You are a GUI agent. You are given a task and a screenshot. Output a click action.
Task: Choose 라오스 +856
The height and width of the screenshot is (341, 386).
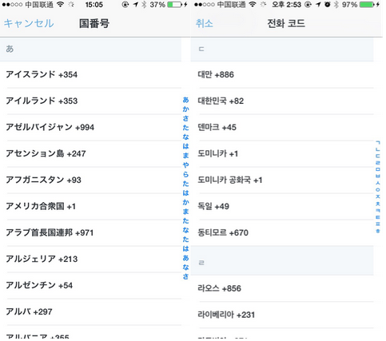[282, 288]
